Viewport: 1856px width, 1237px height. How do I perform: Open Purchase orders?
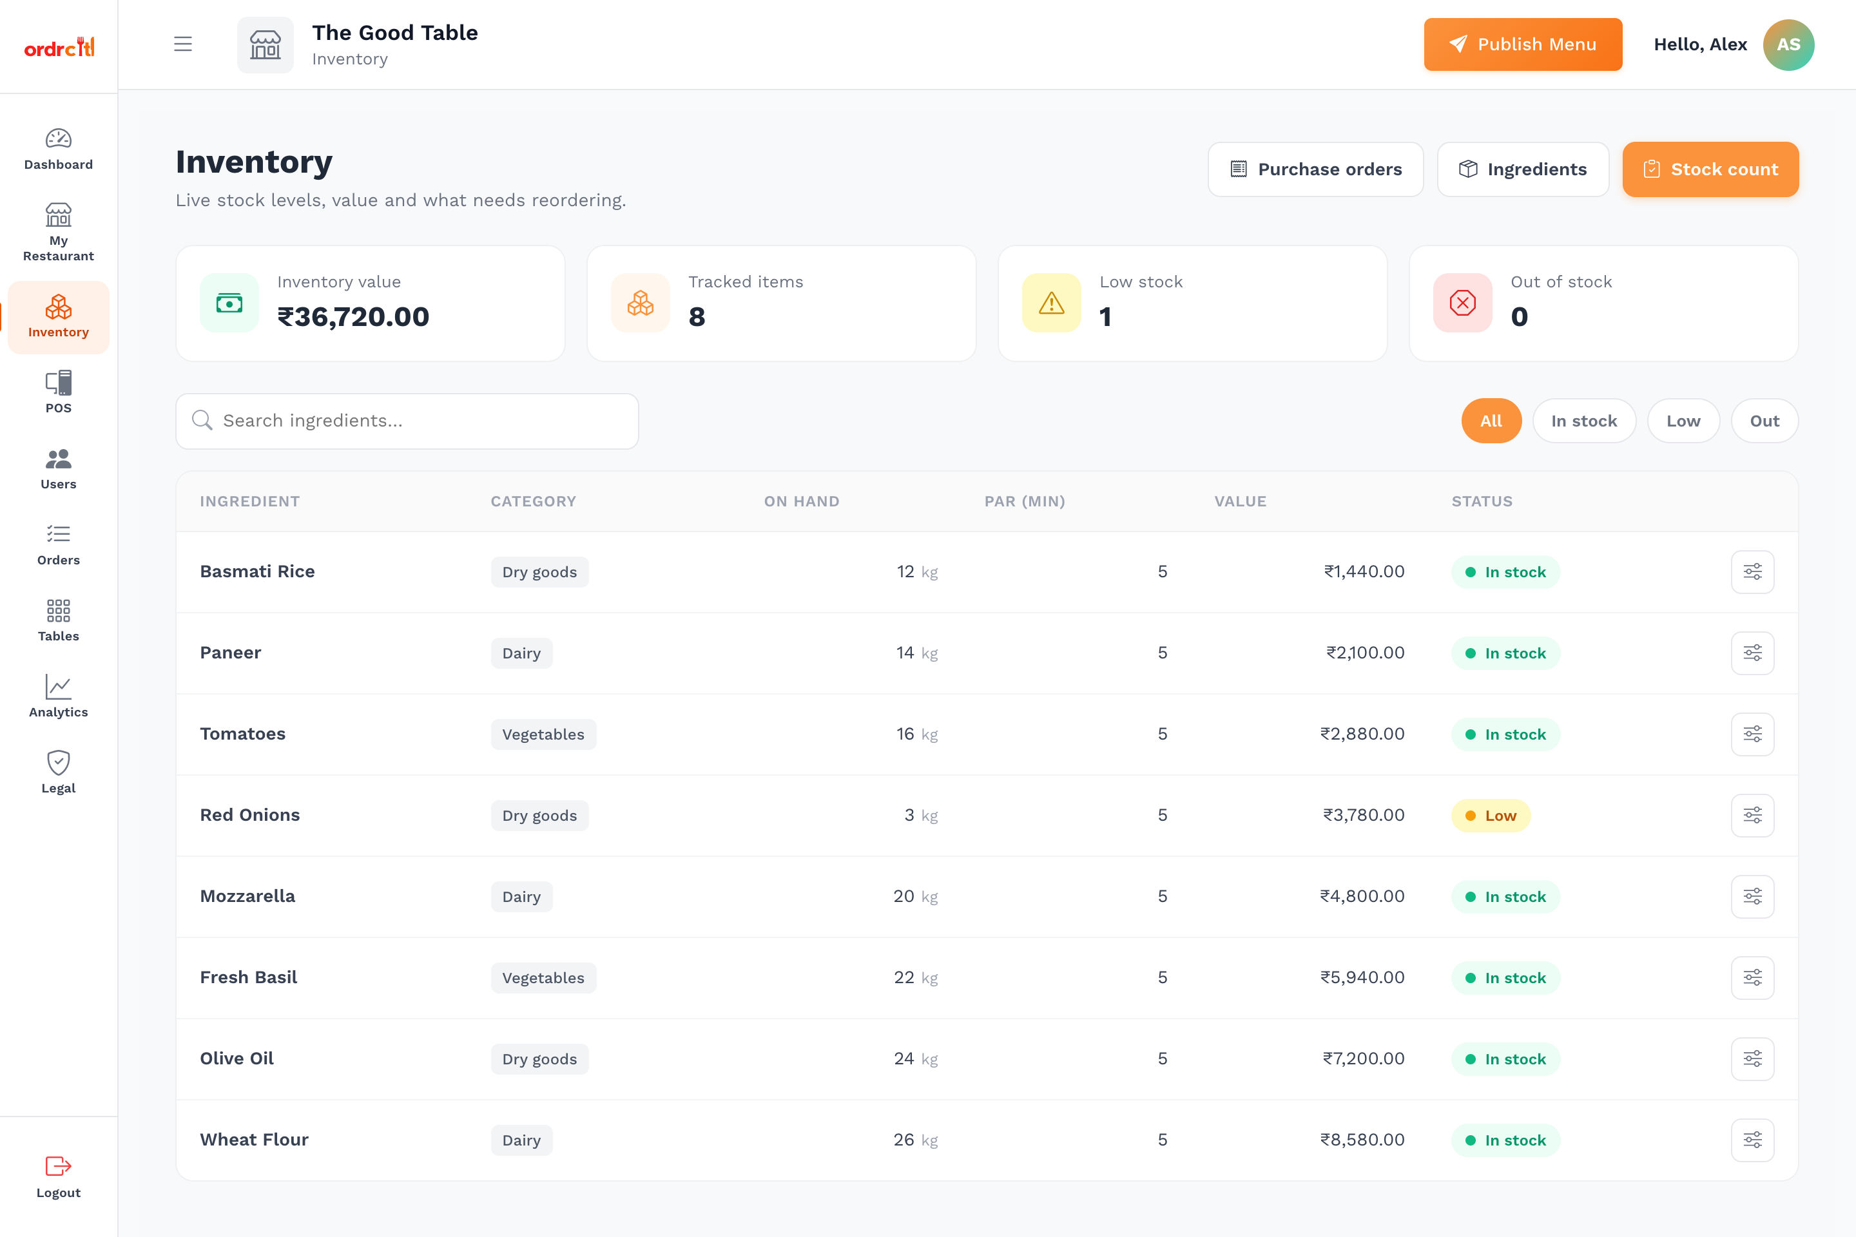click(1315, 169)
